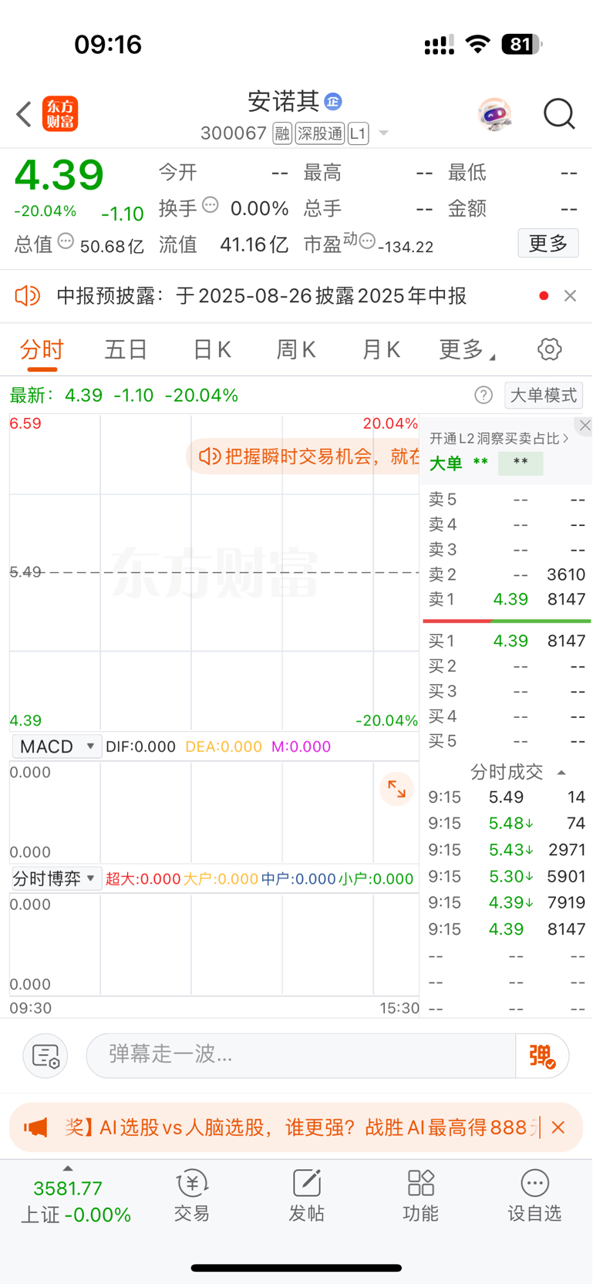This screenshot has width=593, height=1284.
Task: Expand the 更多 chart period dropdown
Action: (467, 350)
